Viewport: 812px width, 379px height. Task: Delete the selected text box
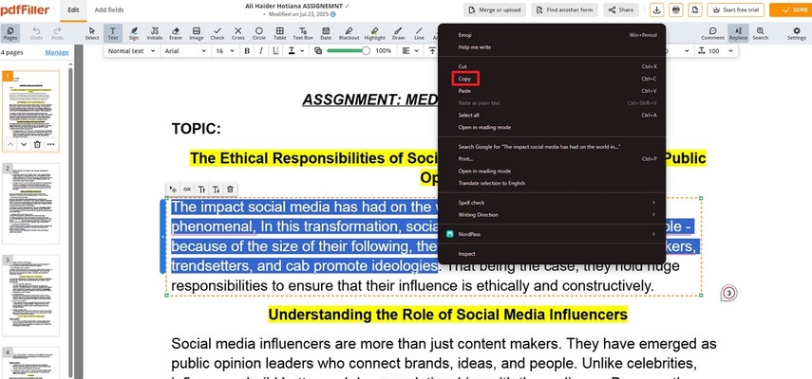point(231,189)
